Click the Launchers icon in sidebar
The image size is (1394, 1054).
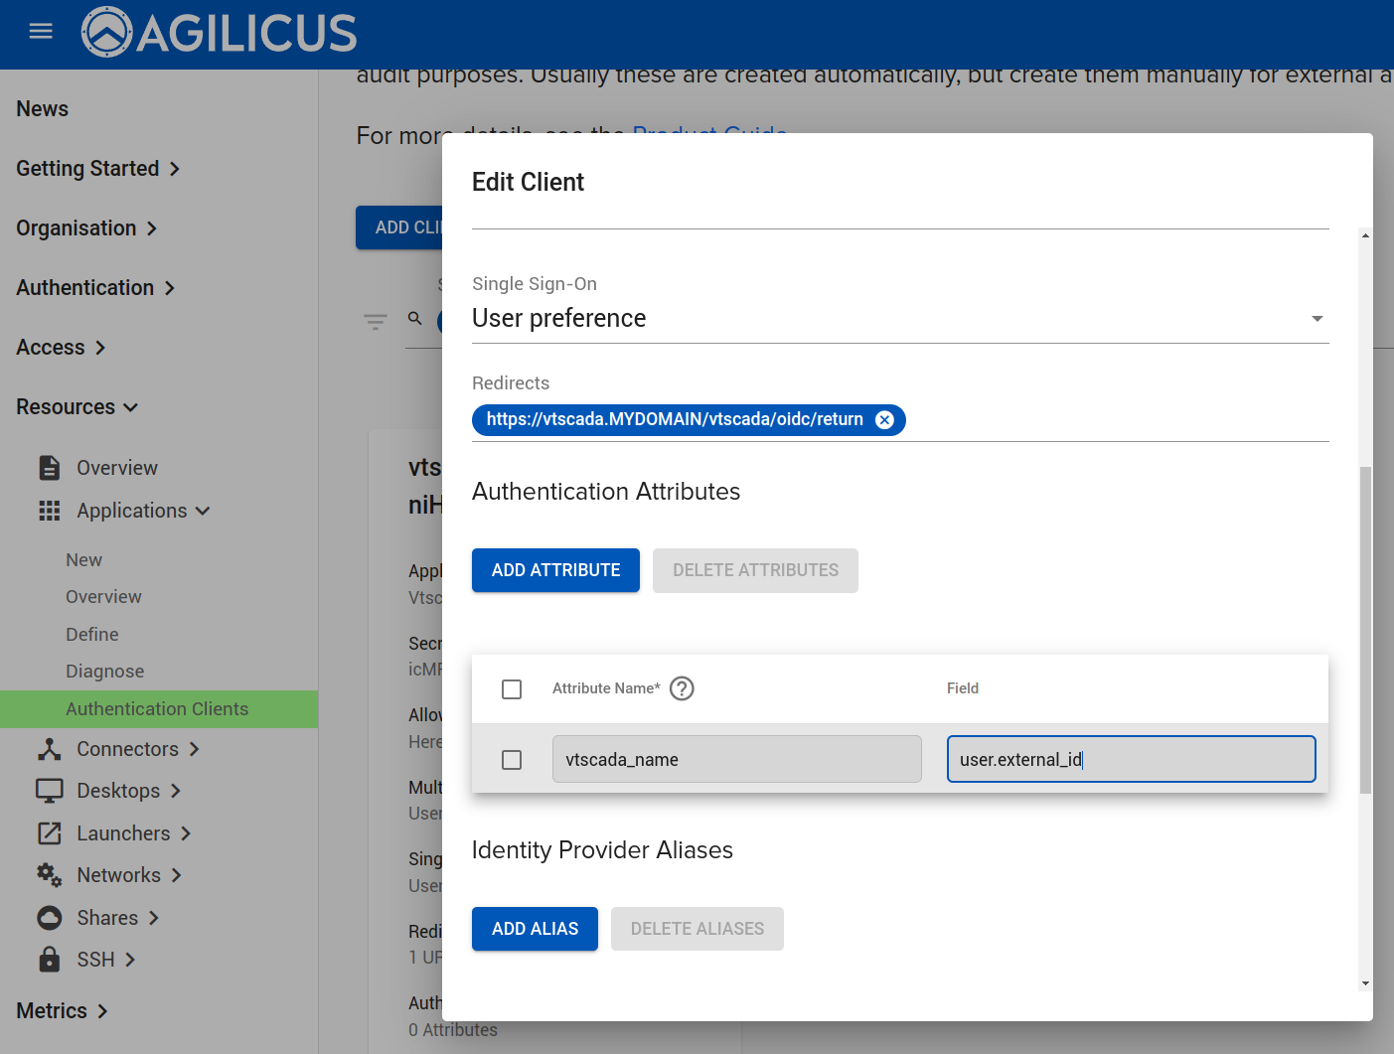[49, 833]
